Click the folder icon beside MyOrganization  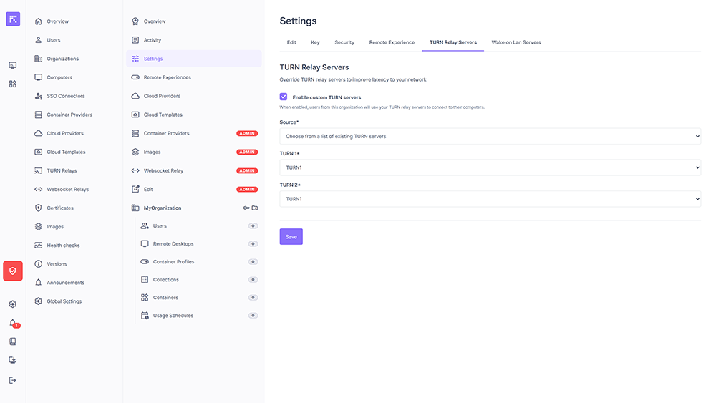coord(255,208)
